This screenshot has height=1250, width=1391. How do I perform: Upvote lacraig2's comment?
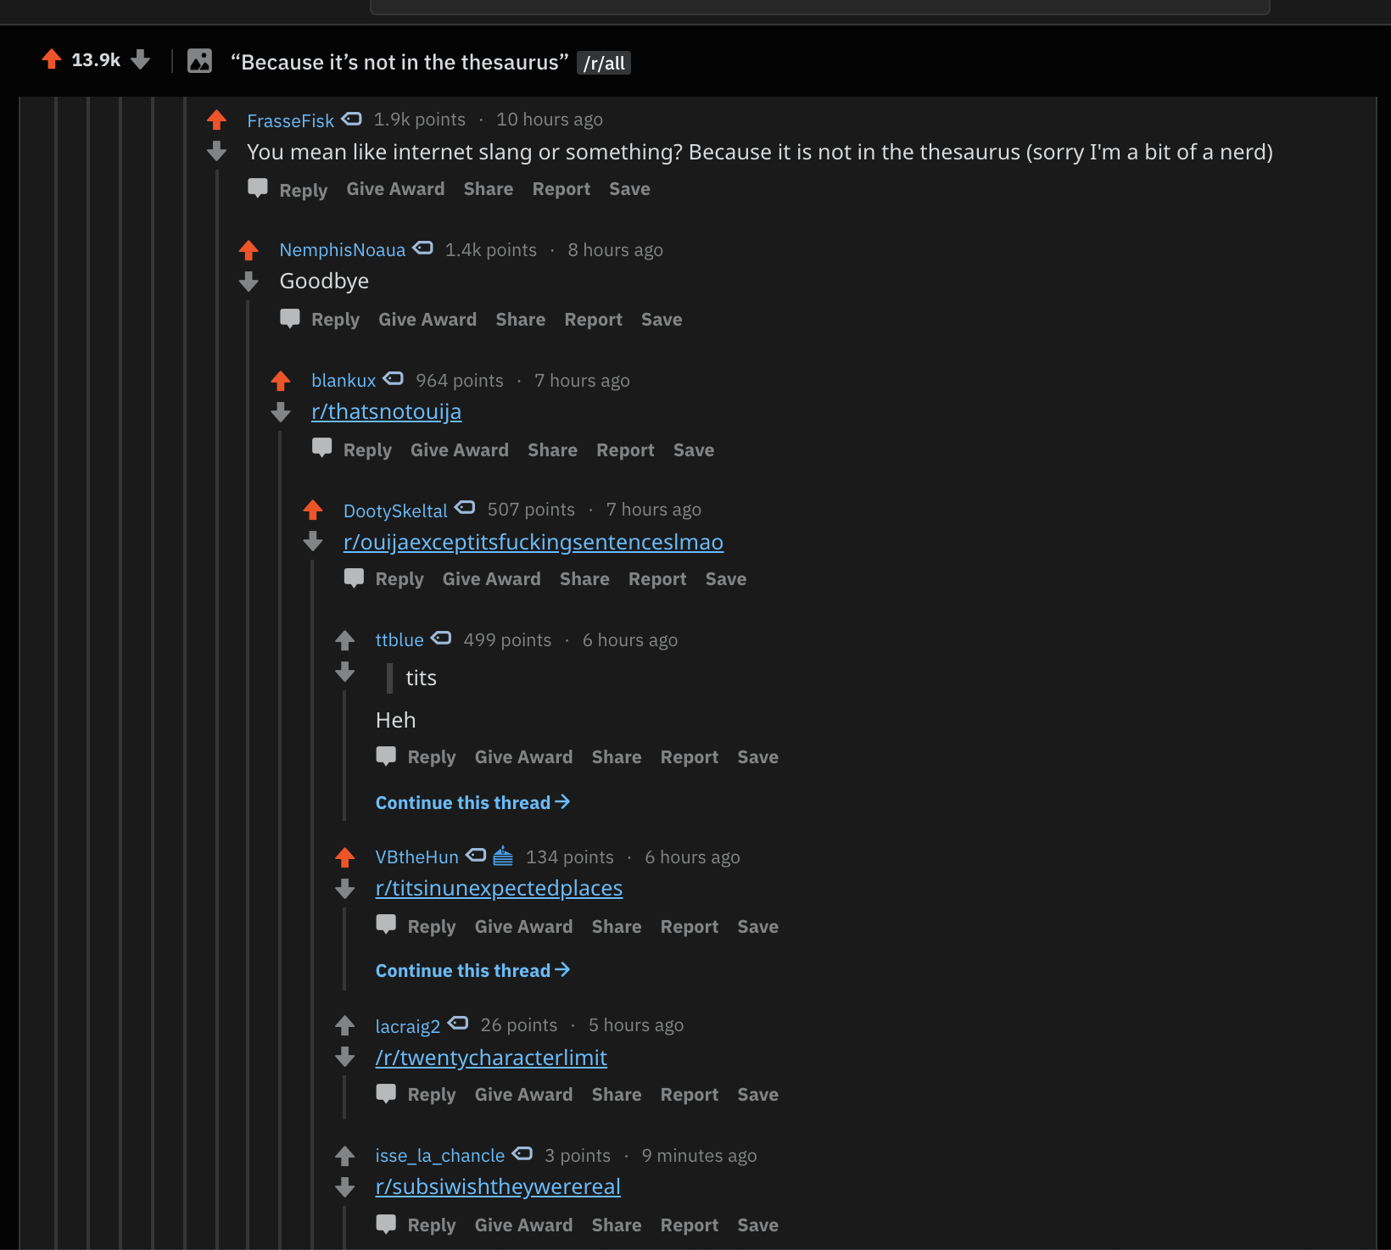pos(344,1025)
